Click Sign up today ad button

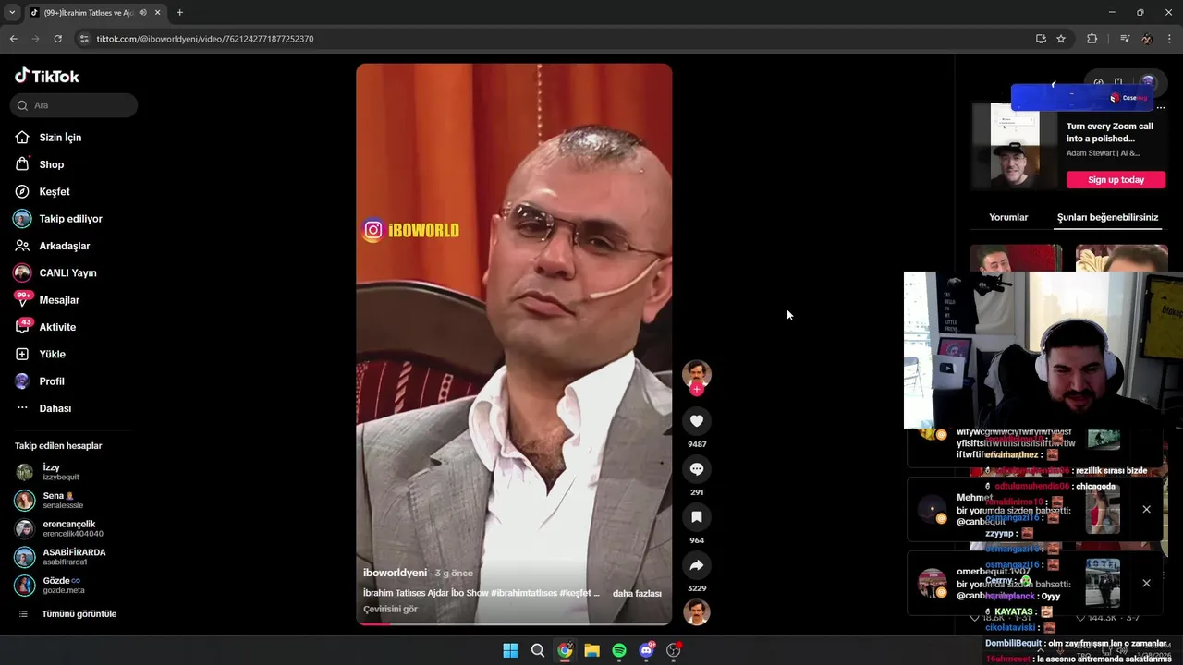point(1116,180)
